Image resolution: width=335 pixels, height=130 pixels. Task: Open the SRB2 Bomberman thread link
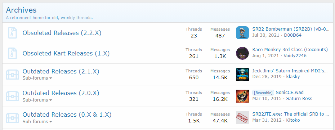pos(291,29)
